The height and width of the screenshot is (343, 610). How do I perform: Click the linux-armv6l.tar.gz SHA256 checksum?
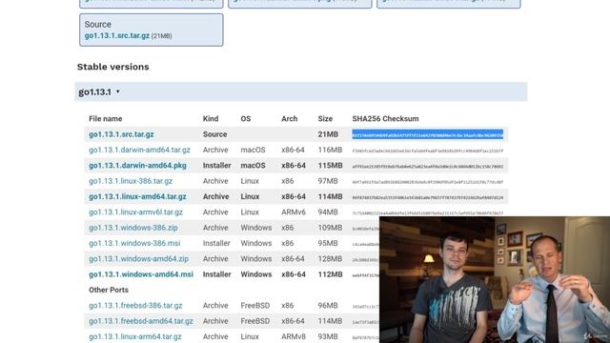click(428, 212)
